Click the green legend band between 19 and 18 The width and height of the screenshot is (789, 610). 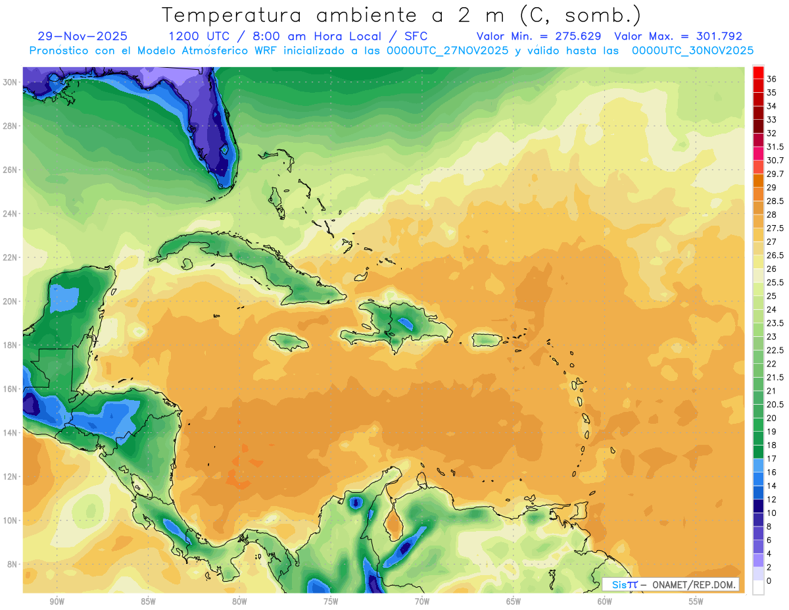coord(758,438)
